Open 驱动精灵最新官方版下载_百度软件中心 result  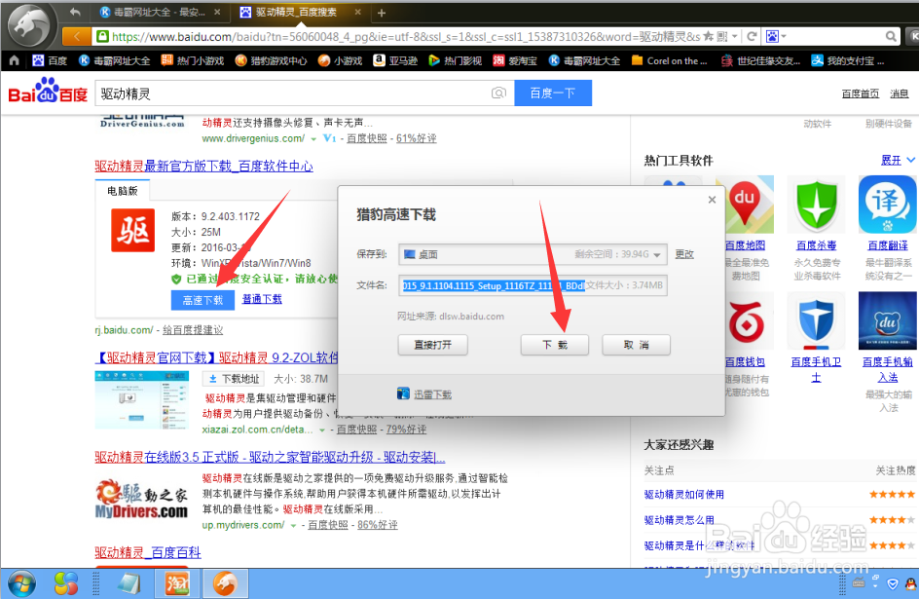[204, 167]
